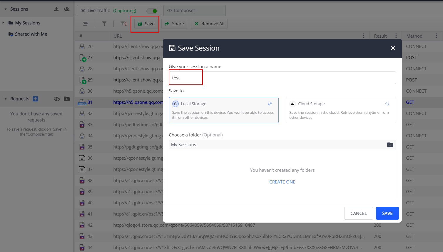The image size is (443, 252).
Task: Click the CANCEL button
Action: (x=359, y=213)
